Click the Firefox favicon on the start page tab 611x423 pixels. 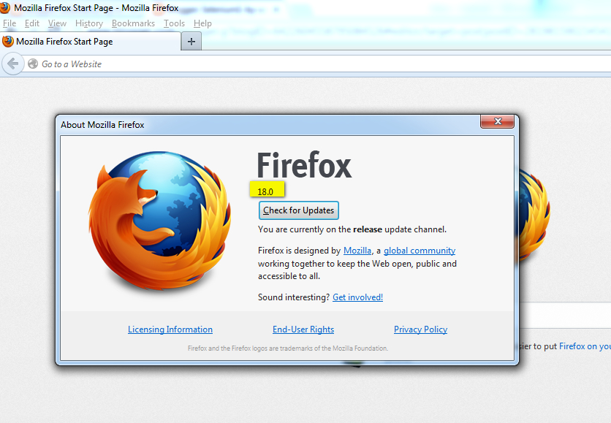tap(10, 42)
